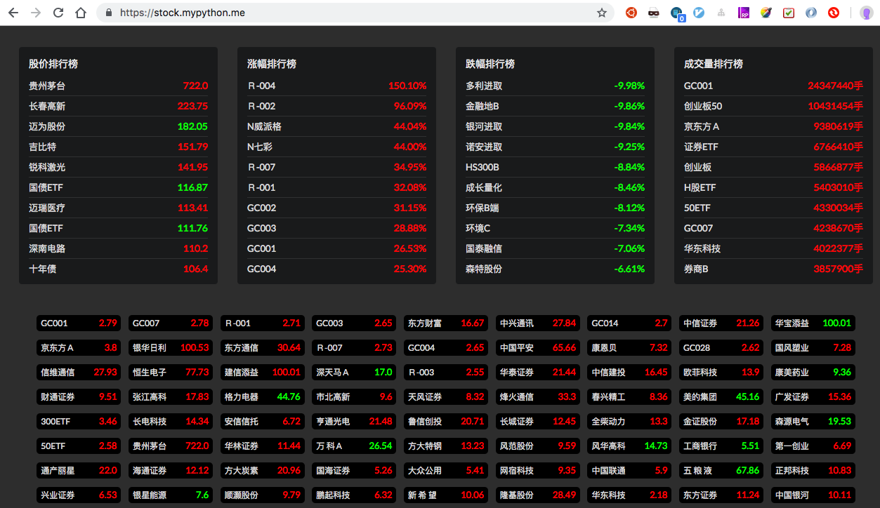This screenshot has width=880, height=508.
Task: Click the browser forward arrow
Action: (x=36, y=13)
